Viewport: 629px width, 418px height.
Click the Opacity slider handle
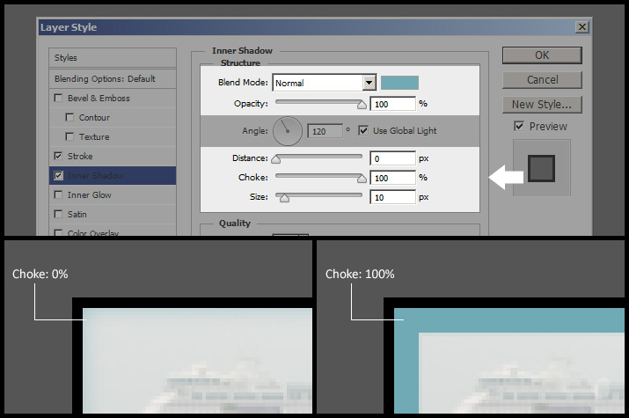coord(362,104)
